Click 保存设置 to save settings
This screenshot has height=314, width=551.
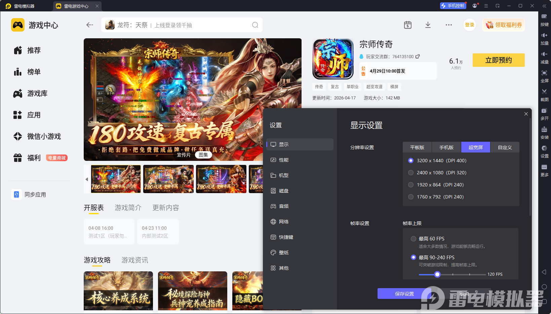[x=404, y=294]
